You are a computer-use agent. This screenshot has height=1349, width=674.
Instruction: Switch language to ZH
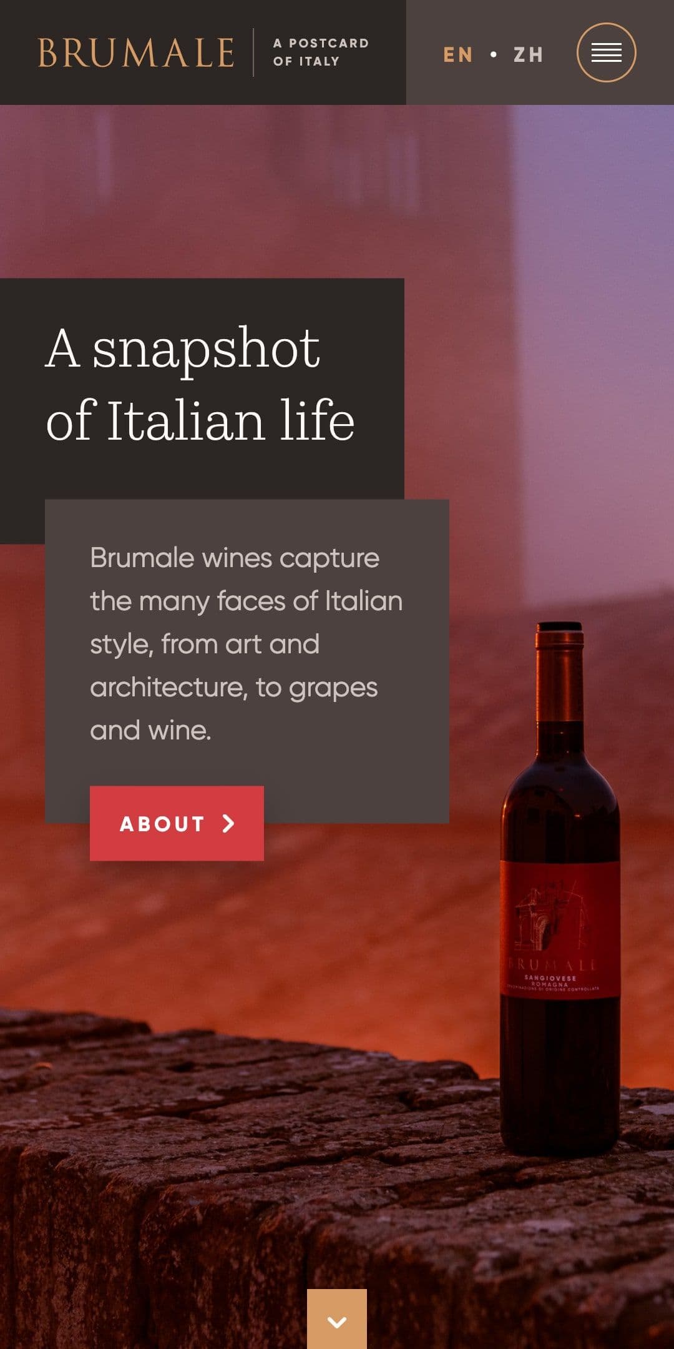529,55
